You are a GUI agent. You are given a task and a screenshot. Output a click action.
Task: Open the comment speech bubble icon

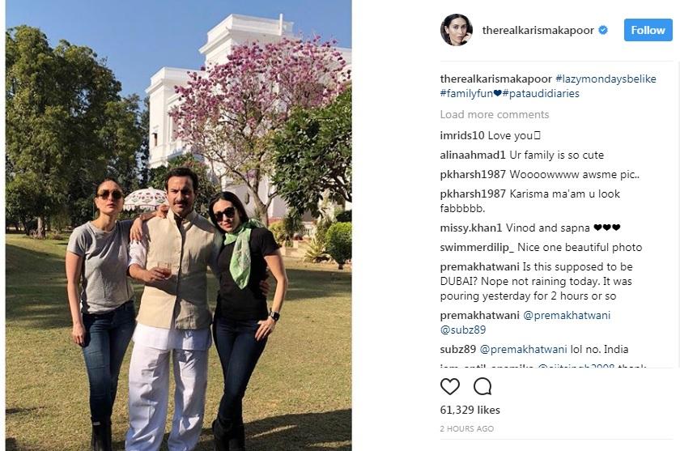coord(482,386)
